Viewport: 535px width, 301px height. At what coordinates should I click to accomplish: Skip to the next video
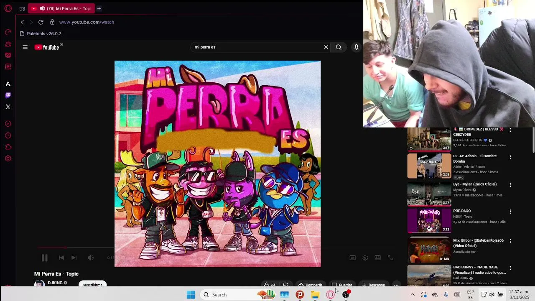74,258
